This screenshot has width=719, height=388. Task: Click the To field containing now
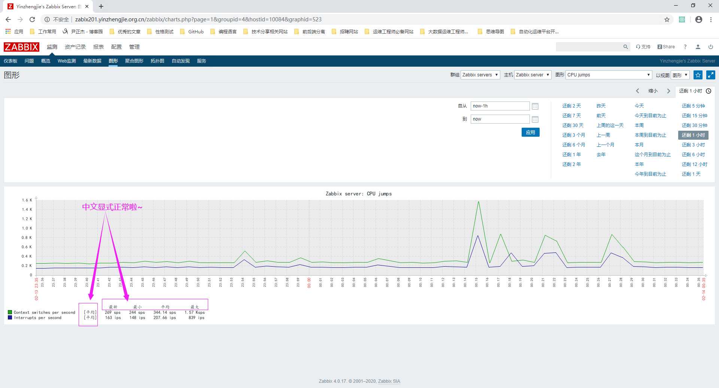coord(500,119)
